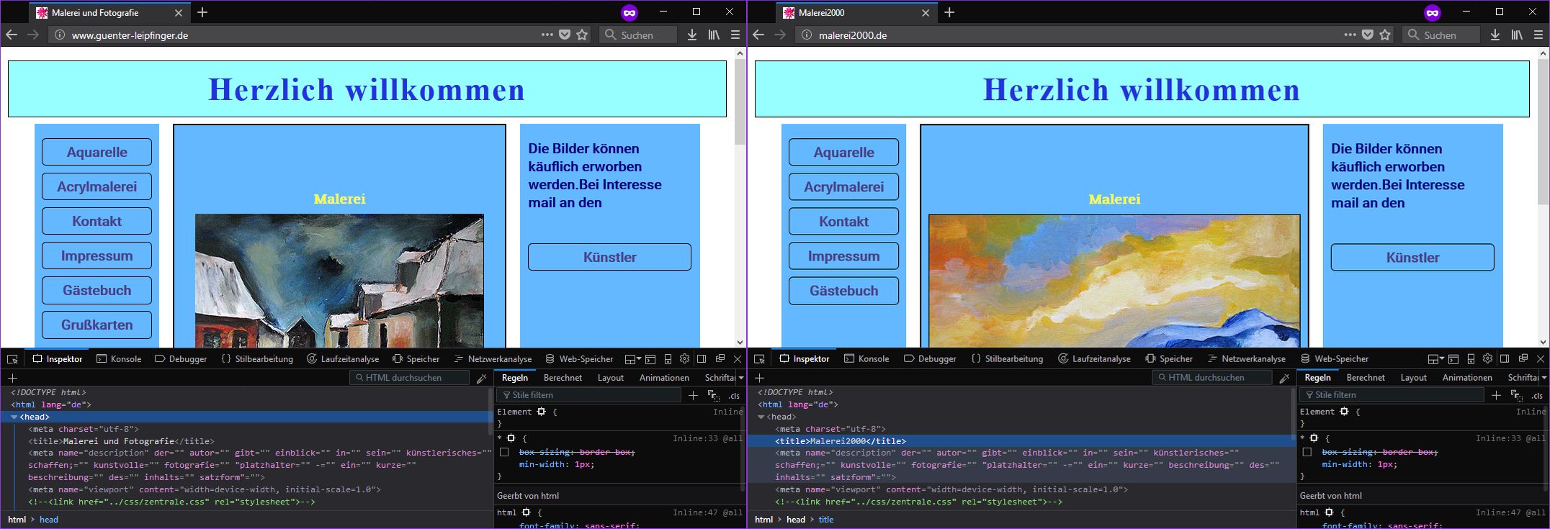Create new node plus in the left HTML pane
Image resolution: width=1550 pixels, height=529 pixels.
tap(12, 378)
